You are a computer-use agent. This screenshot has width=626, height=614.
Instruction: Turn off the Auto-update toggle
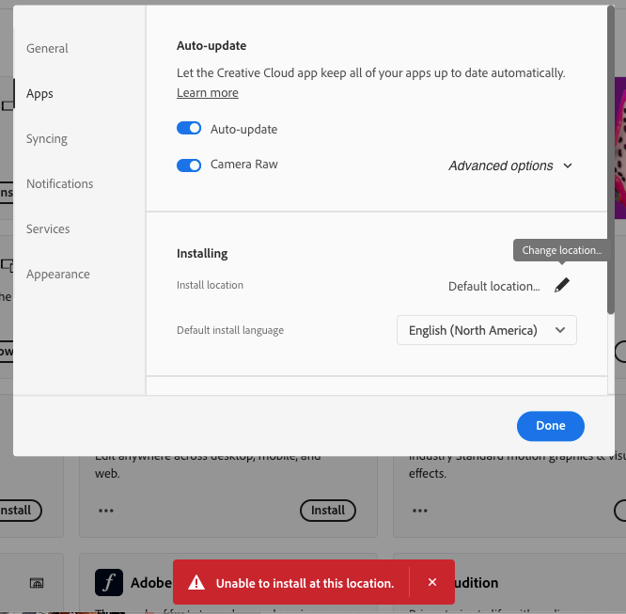coord(189,128)
